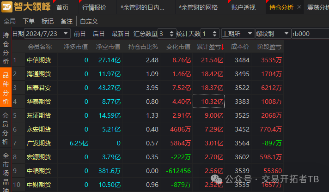This screenshot has height=192, width=329.
Task: Click the -897万 stage profit cell
Action: (x=272, y=143)
